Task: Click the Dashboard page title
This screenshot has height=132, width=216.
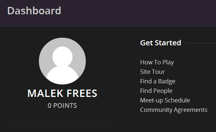Action: [x=34, y=11]
